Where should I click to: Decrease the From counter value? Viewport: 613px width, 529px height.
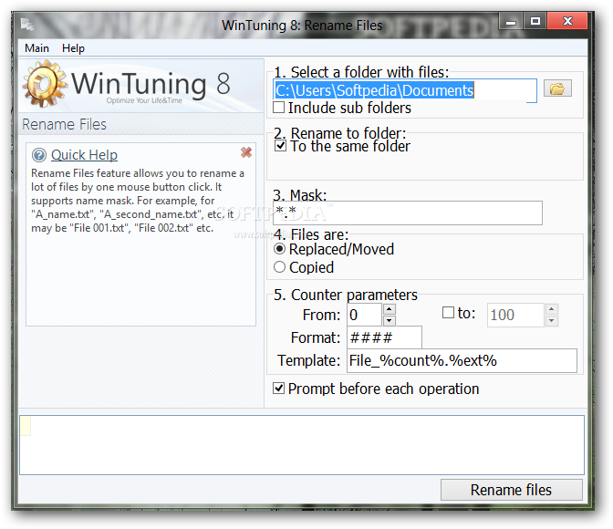pyautogui.click(x=389, y=321)
